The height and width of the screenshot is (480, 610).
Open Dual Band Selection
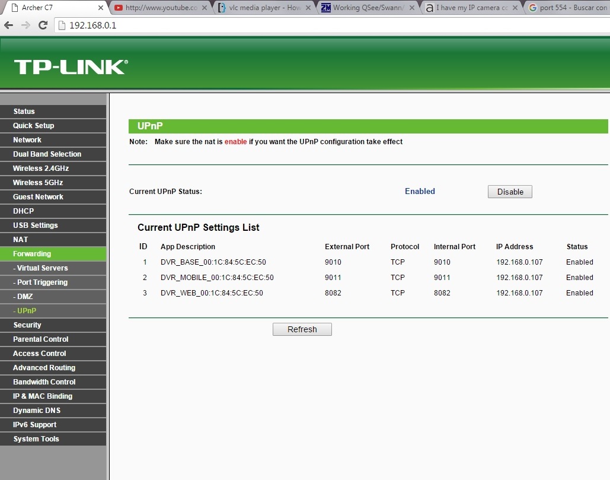pos(53,154)
